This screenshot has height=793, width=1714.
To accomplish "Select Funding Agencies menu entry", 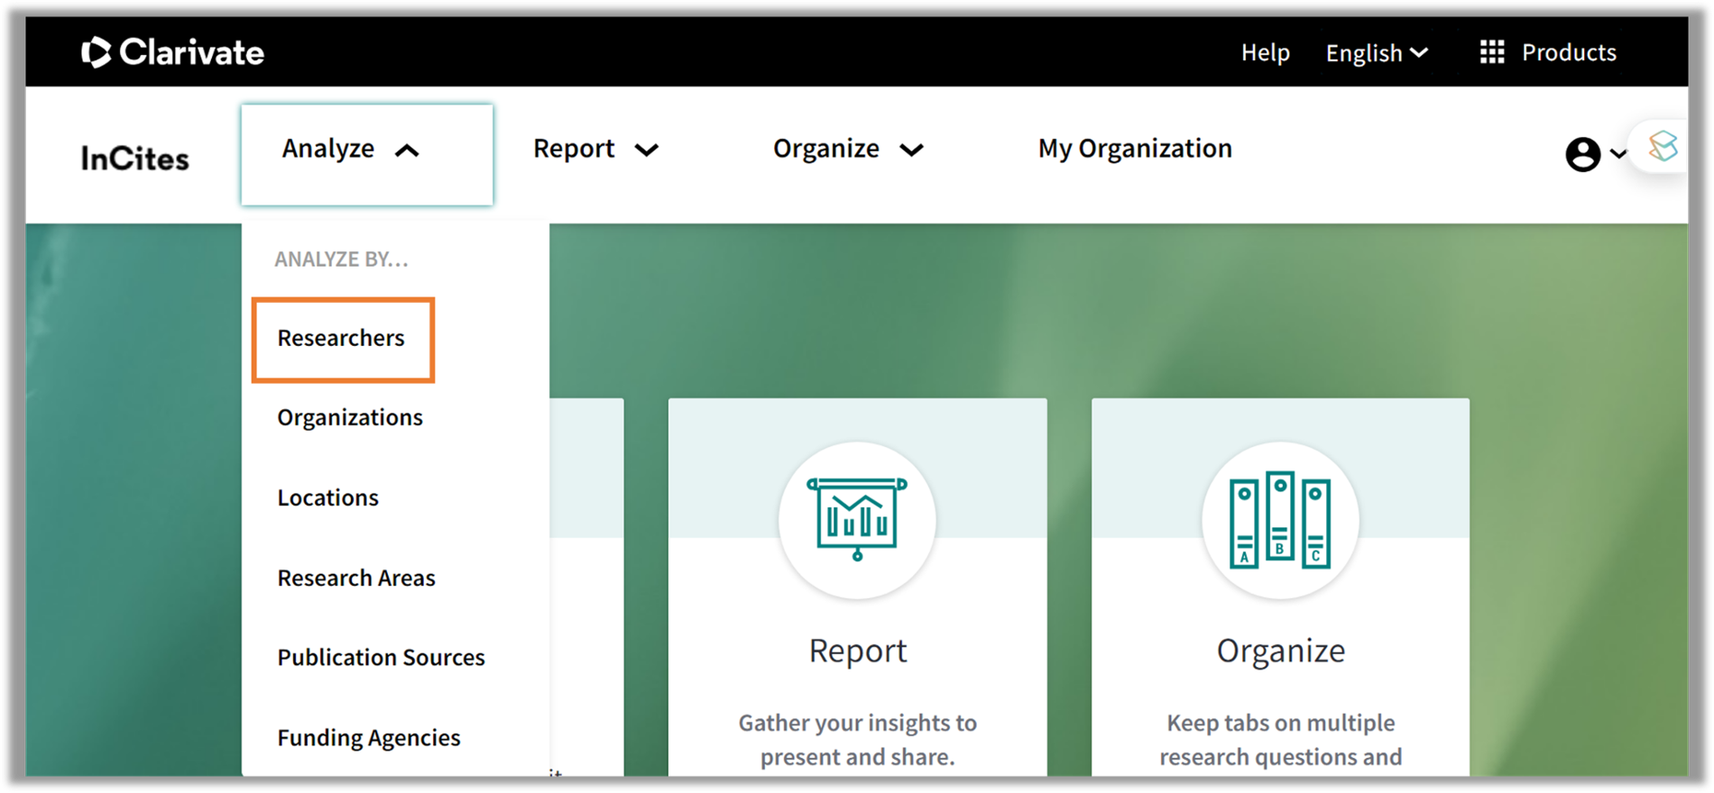I will click(369, 737).
